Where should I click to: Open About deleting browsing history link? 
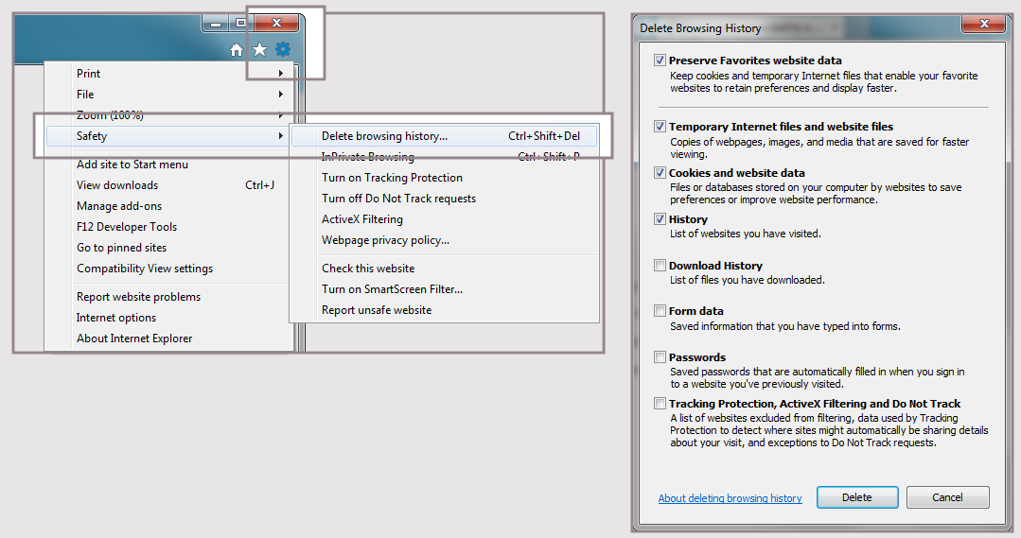click(730, 498)
